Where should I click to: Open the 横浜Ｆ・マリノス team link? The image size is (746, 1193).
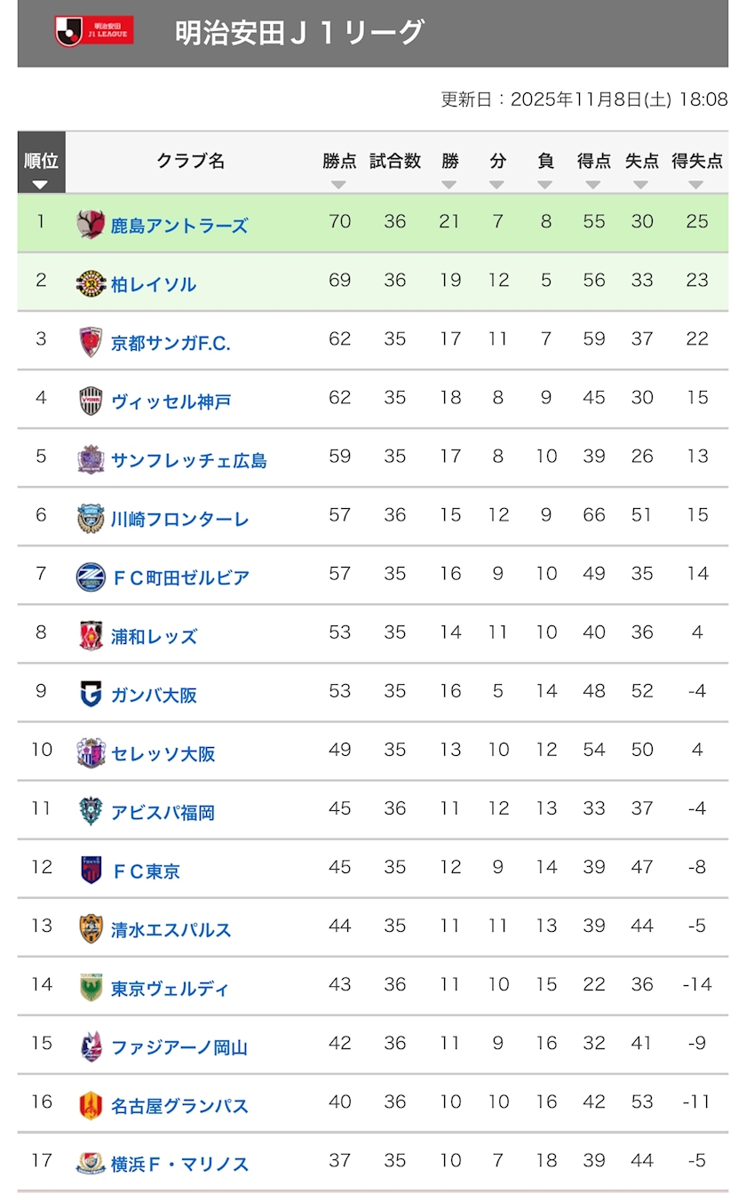pos(179,1165)
